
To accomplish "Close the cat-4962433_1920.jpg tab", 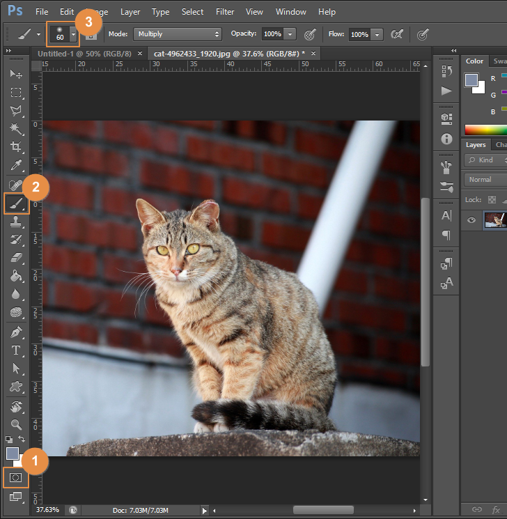I will pyautogui.click(x=313, y=53).
